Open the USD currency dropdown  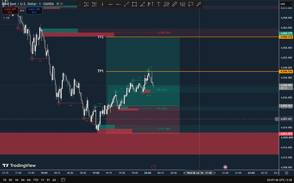(286, 4)
